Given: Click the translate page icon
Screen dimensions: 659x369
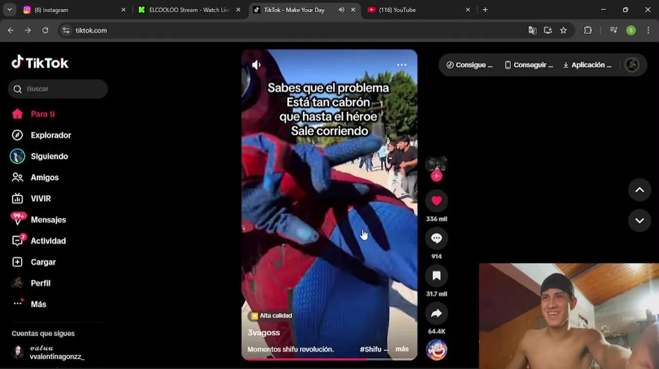Looking at the screenshot, I should [532, 30].
